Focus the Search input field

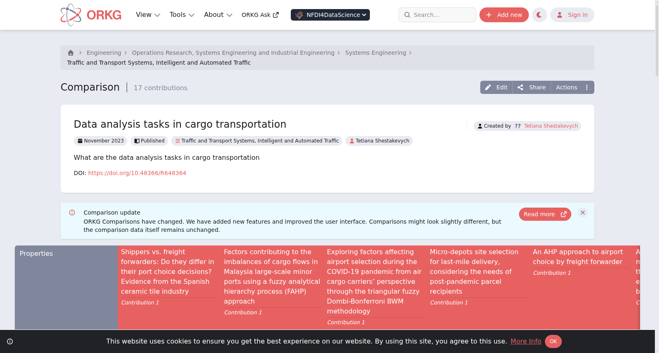pos(437,15)
